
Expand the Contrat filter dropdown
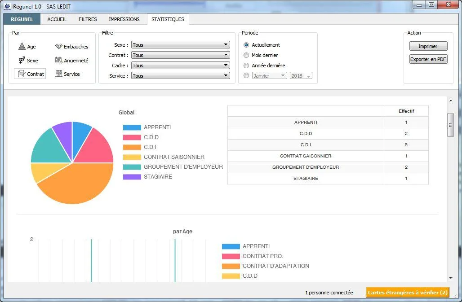coord(181,55)
